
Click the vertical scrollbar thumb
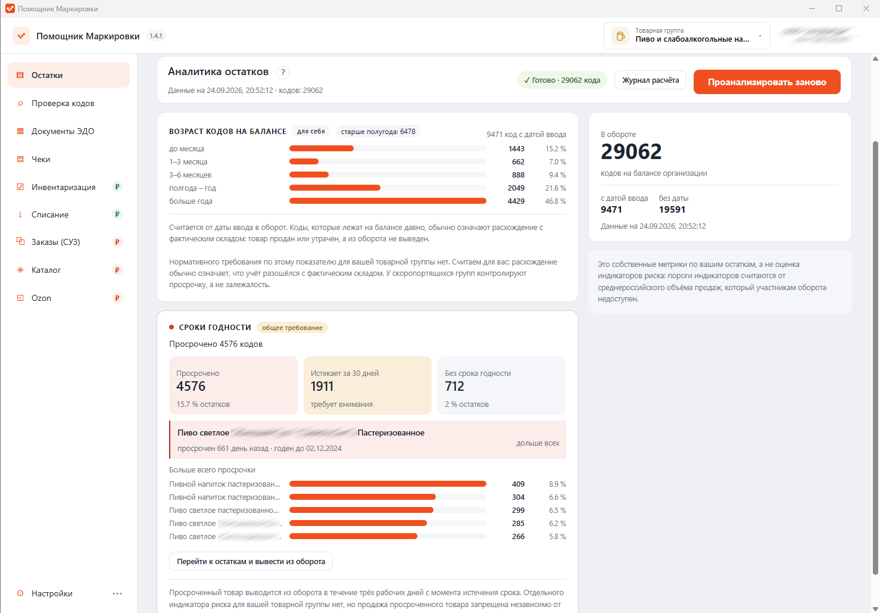pos(875,357)
